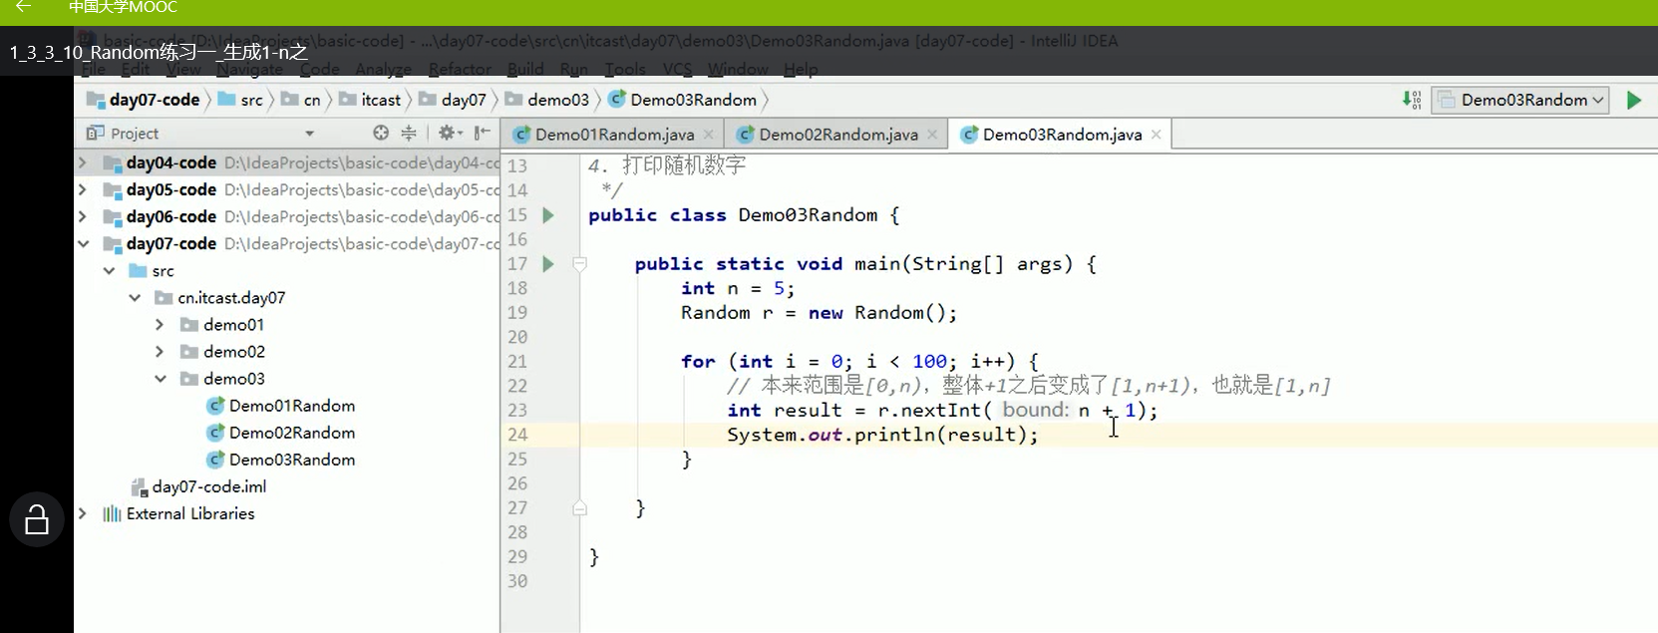Click the build project sort icon
1658x633 pixels.
1412,100
